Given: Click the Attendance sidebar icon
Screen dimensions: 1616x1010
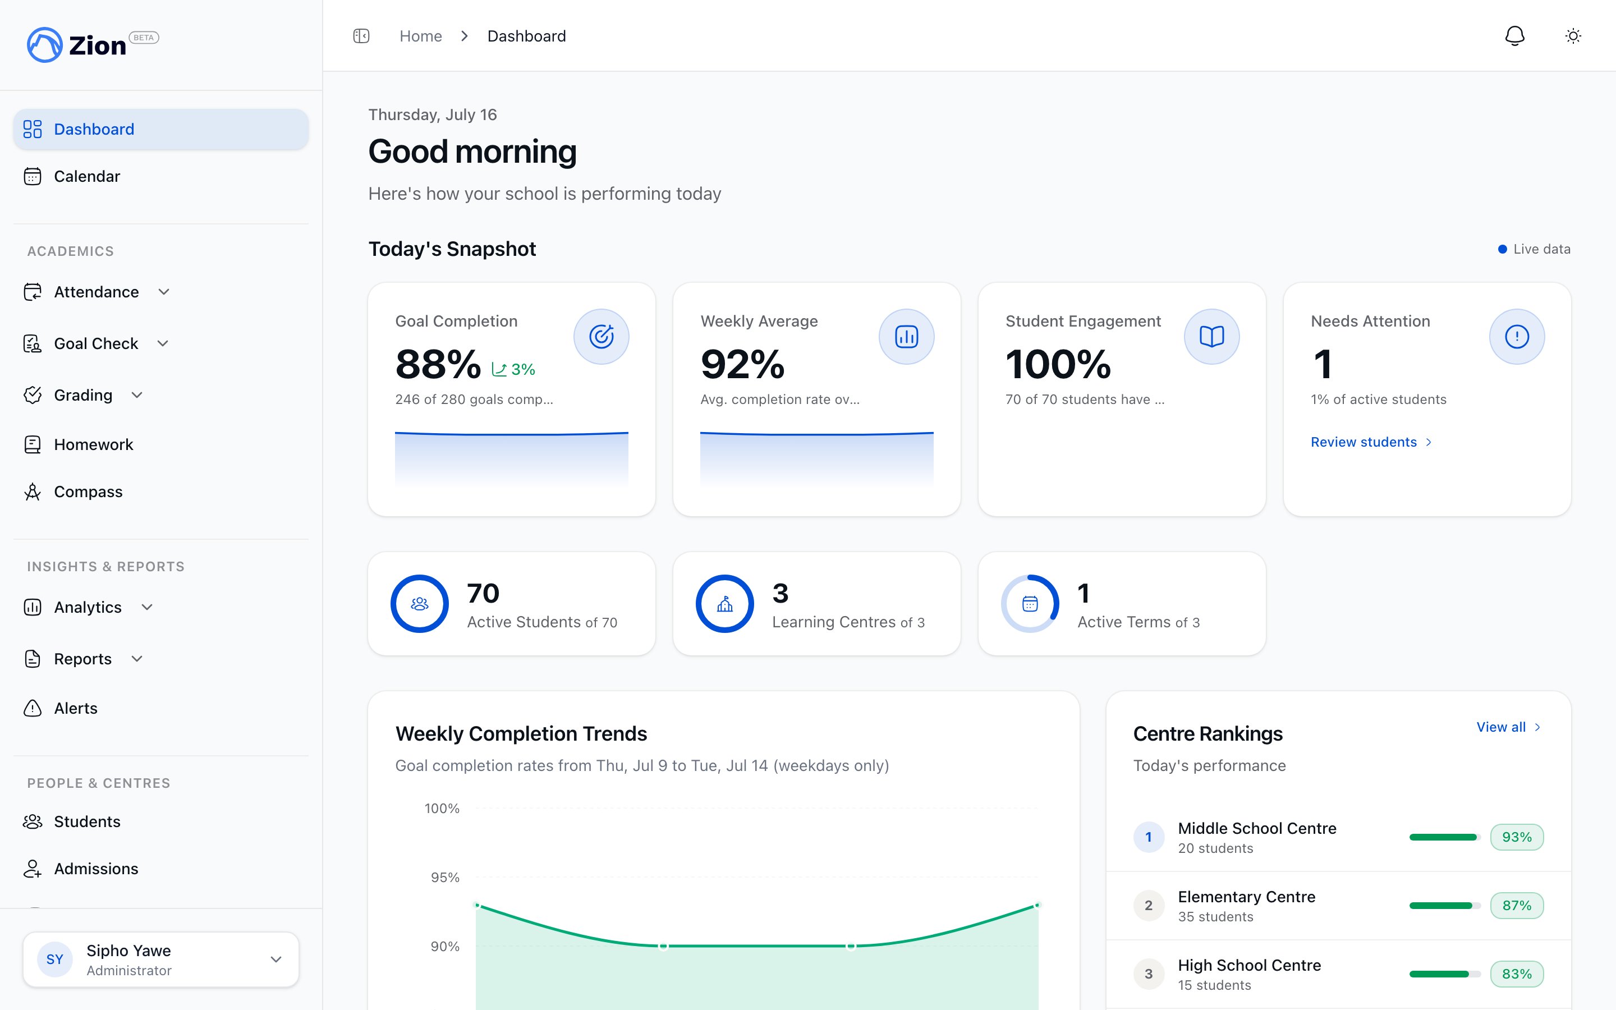Looking at the screenshot, I should pos(33,292).
